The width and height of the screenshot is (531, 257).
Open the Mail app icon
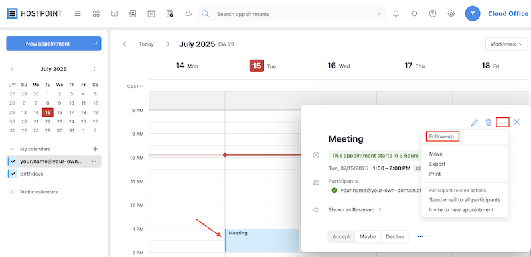click(114, 13)
